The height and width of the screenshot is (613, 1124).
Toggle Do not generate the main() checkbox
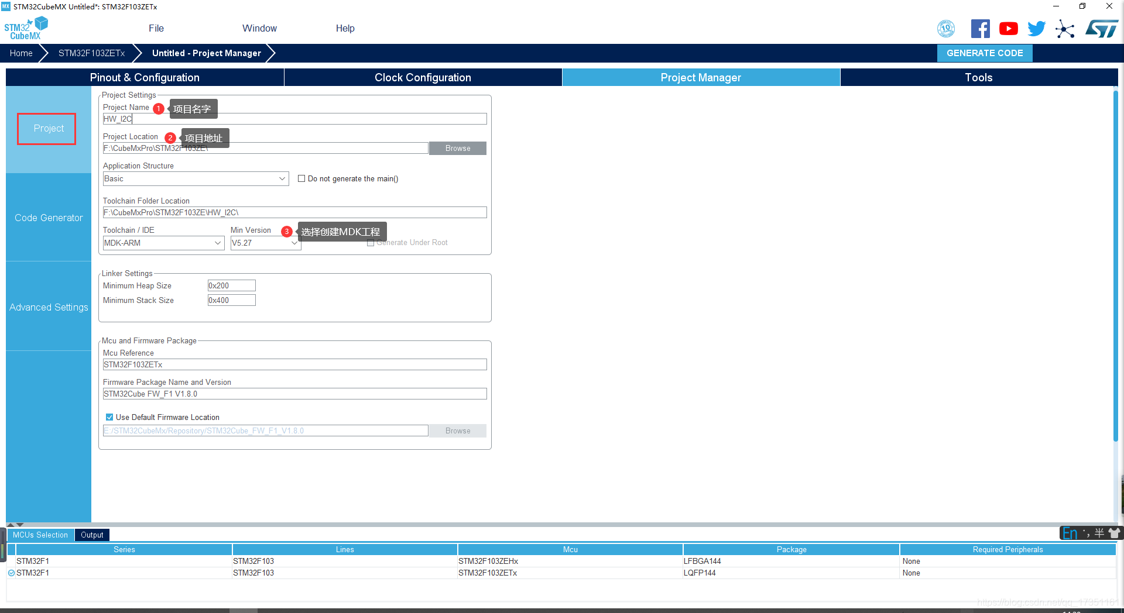click(301, 178)
